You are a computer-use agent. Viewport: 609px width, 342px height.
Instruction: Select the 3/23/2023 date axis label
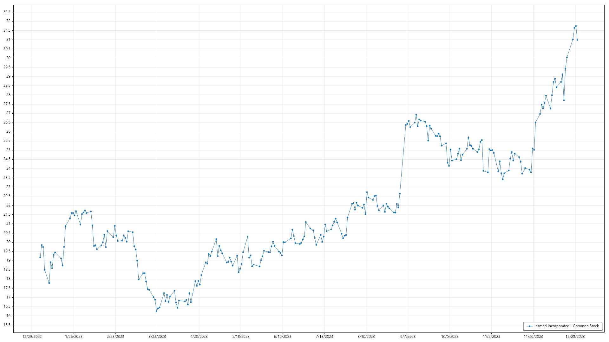point(157,336)
